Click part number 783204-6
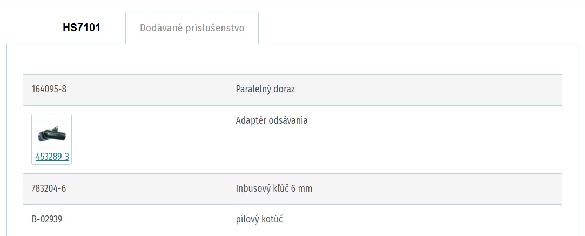Screen dimensions: 585x236 click(49, 189)
